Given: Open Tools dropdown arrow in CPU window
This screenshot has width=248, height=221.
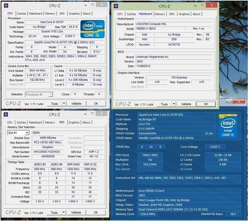Looking at the screenshot, I should click(x=64, y=104).
